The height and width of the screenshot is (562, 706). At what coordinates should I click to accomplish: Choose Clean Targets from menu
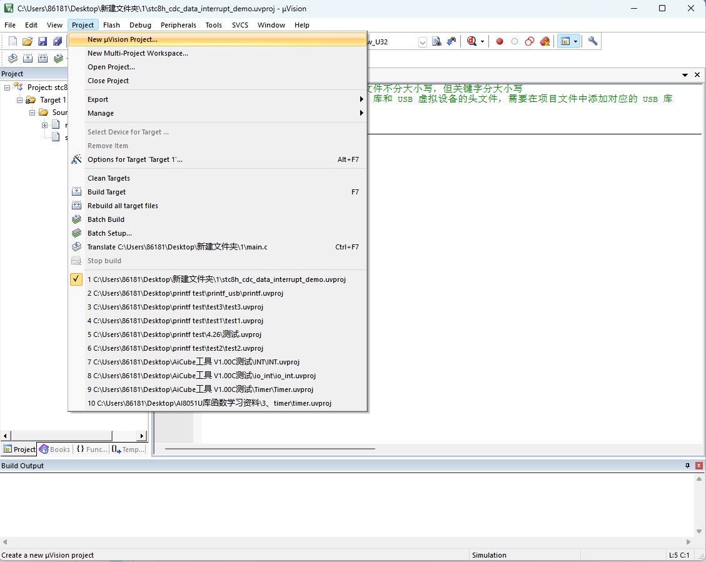pyautogui.click(x=218, y=178)
